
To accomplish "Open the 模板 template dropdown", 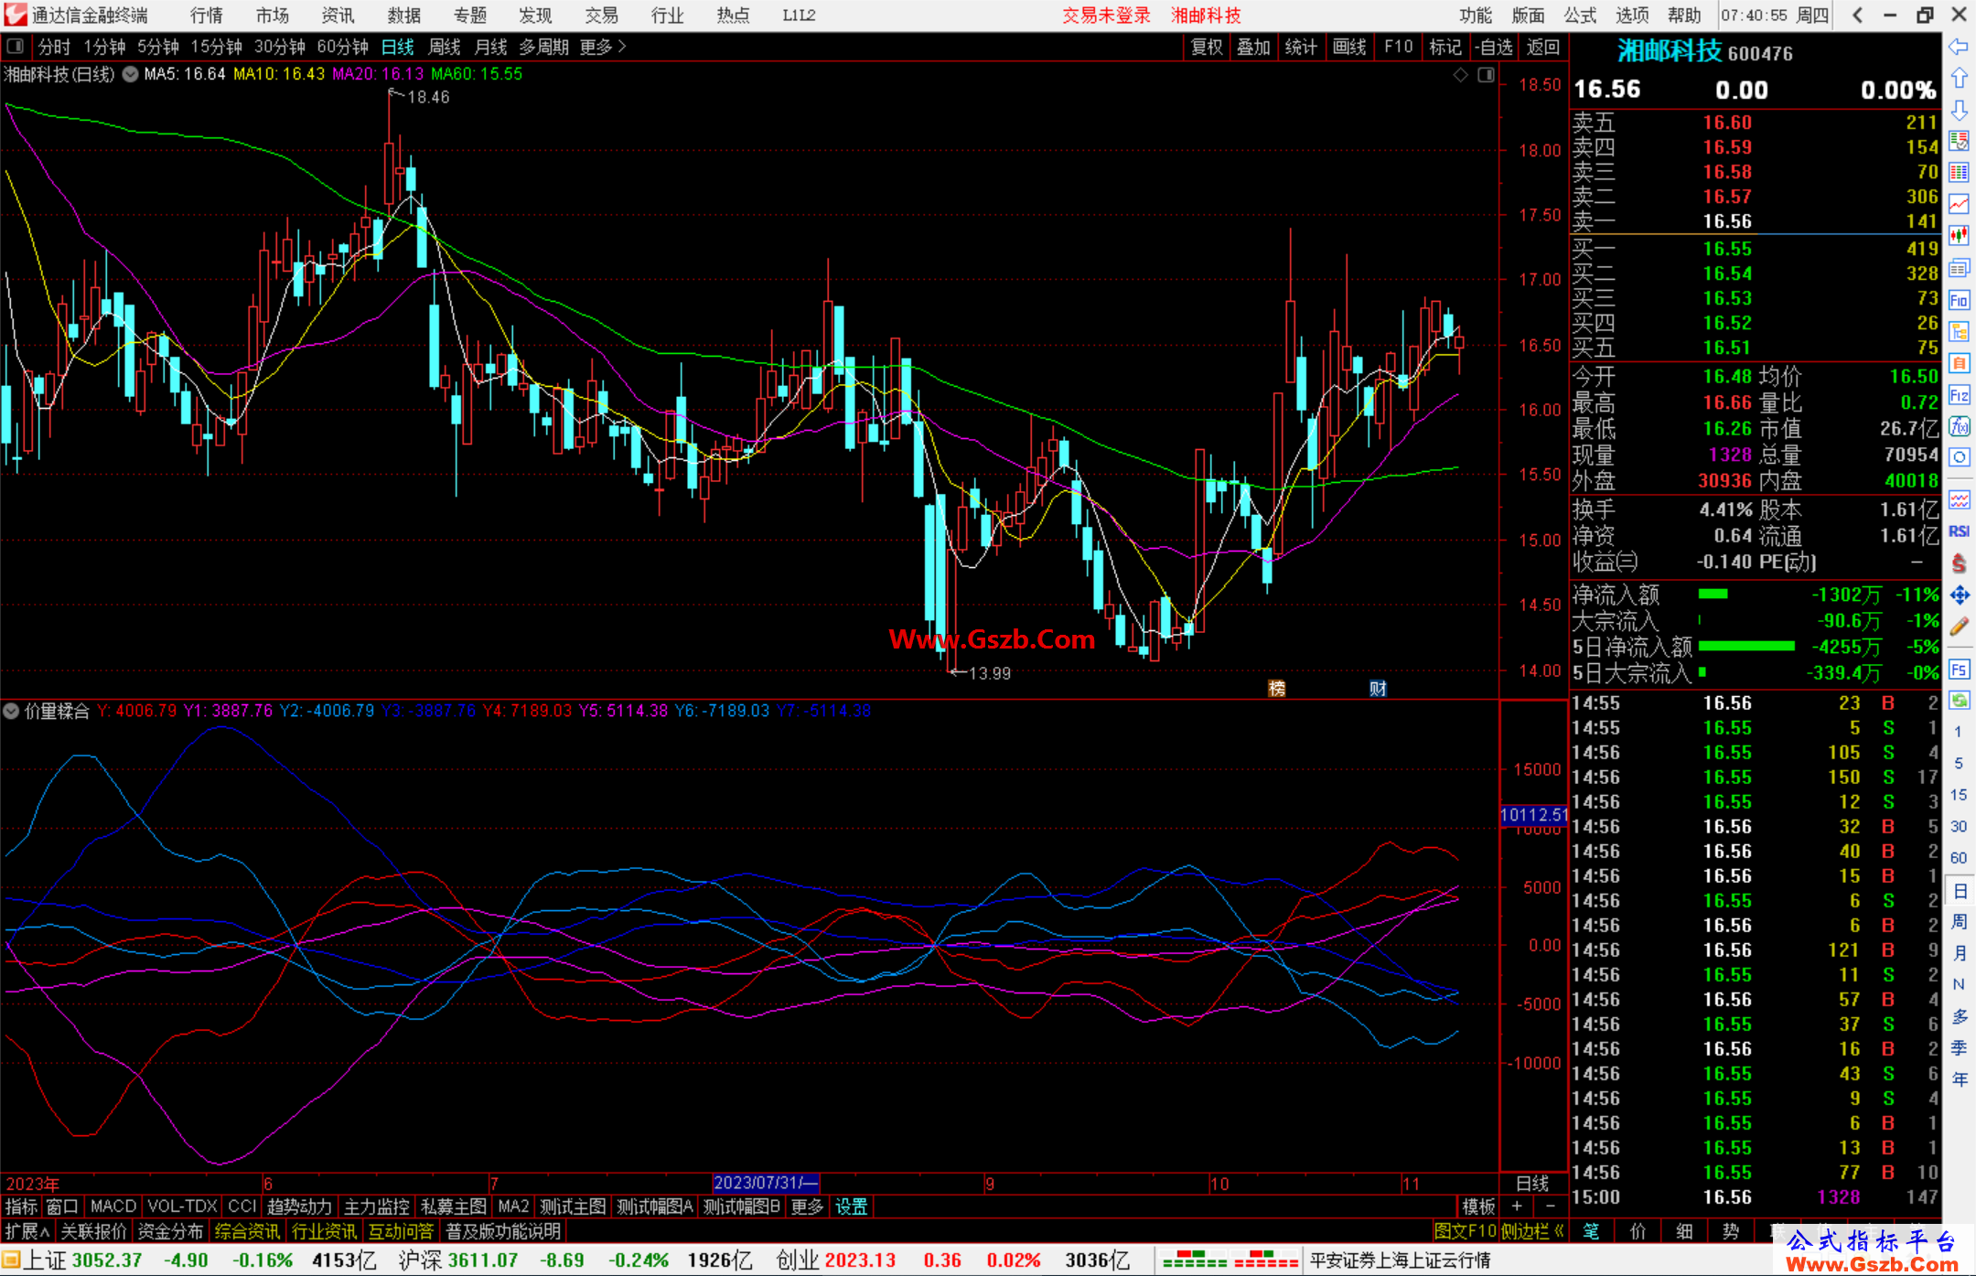I will click(1477, 1206).
